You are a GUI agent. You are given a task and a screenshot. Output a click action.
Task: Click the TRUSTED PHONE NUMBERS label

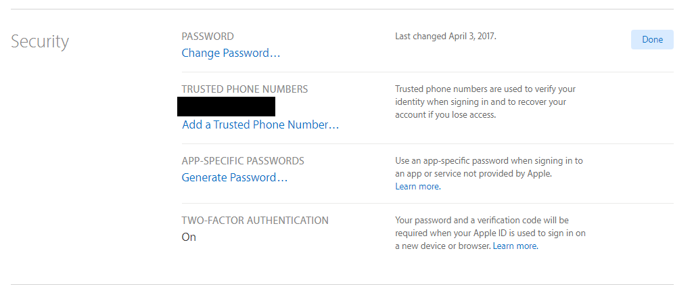point(245,89)
